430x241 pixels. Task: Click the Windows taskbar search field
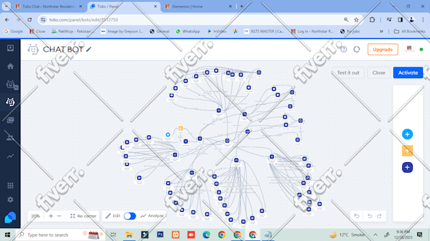[60, 235]
